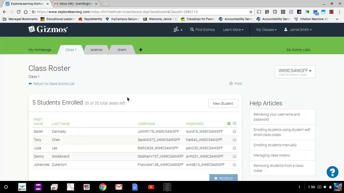
Task: Click password hat642_W69C54WGFF
Action: pos(204,140)
